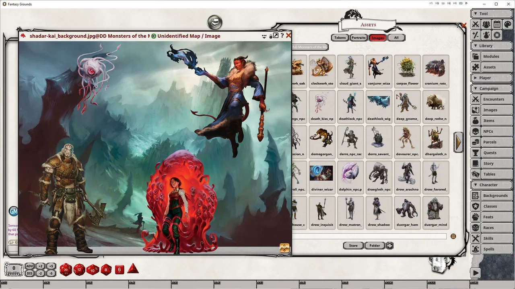Click the refresh assets icon button

389,246
